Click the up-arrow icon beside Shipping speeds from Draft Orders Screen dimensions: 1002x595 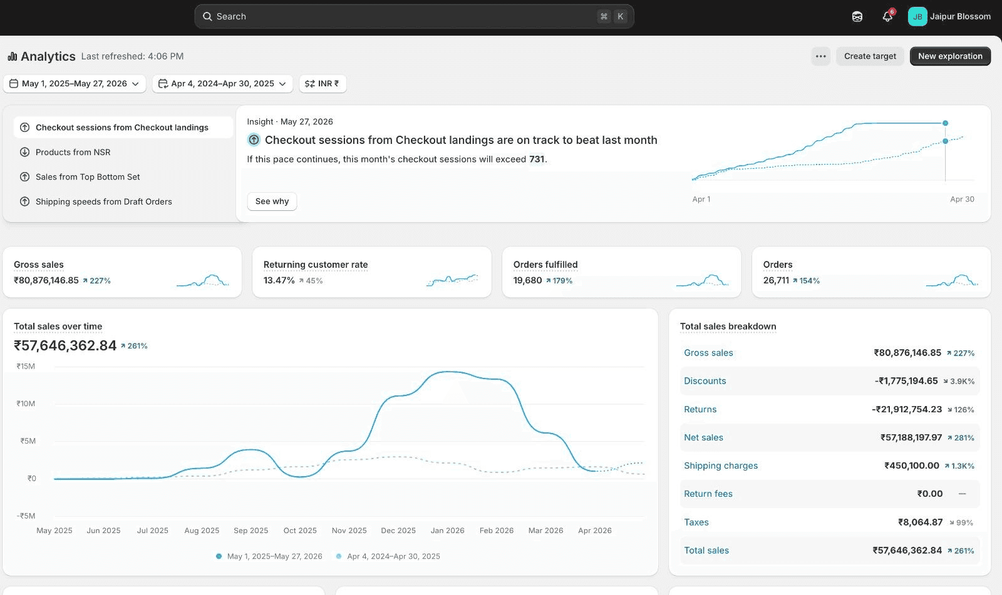[x=25, y=201]
